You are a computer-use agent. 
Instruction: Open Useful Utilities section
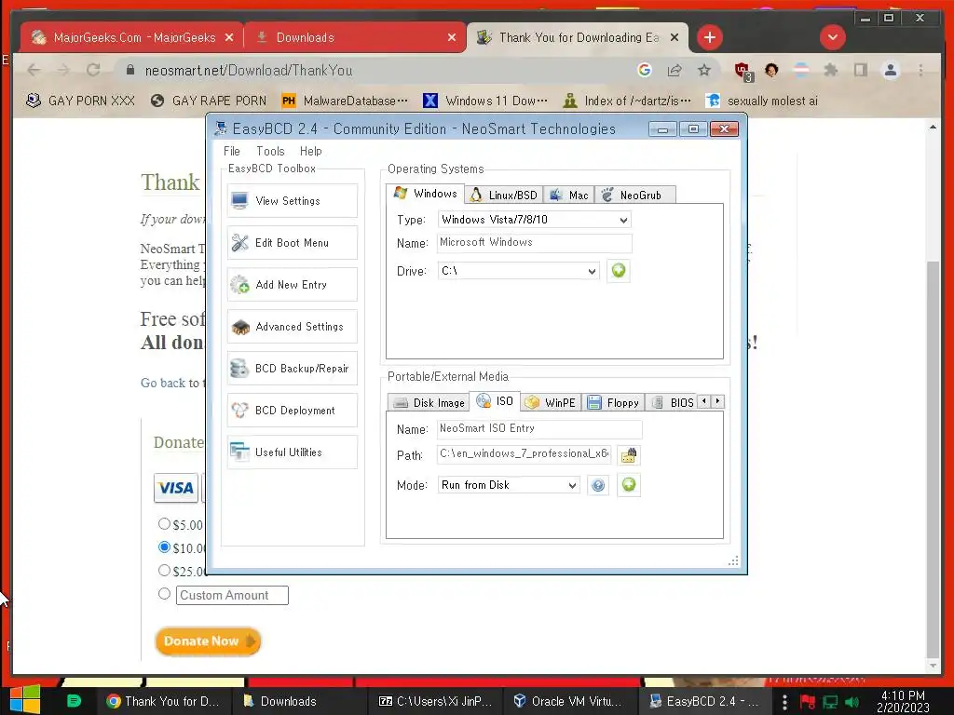pos(292,452)
